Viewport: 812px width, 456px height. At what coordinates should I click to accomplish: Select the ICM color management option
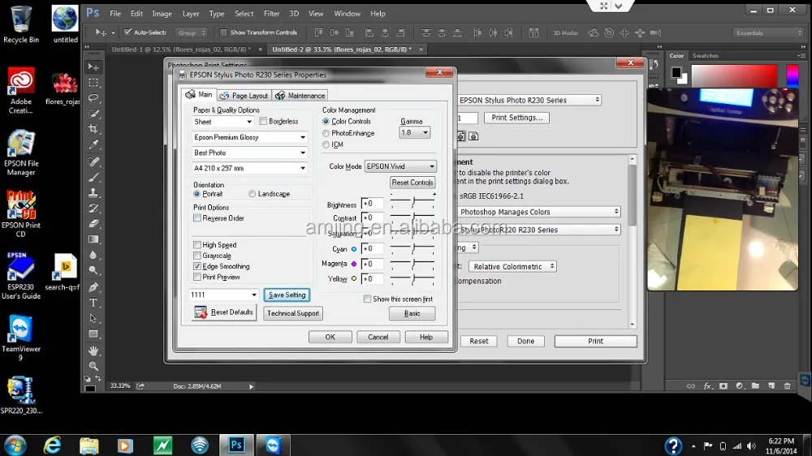326,144
